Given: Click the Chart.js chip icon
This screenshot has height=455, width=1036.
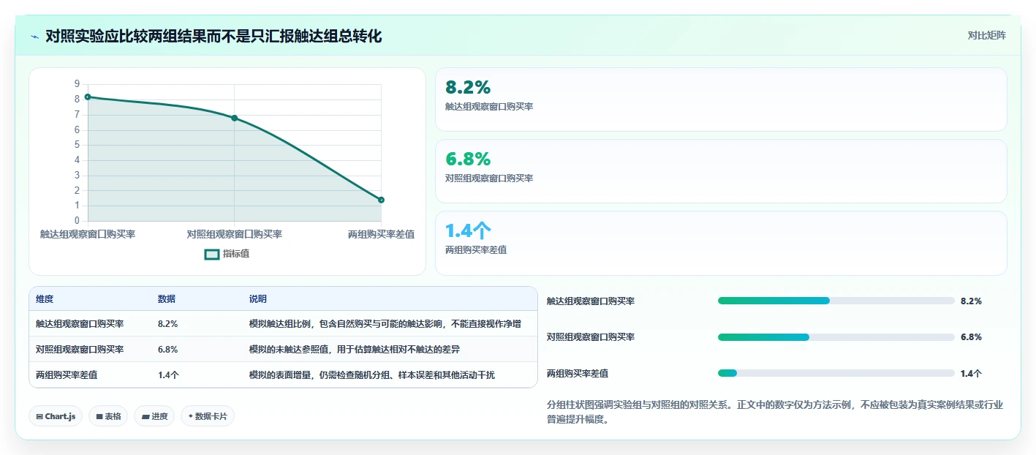Looking at the screenshot, I should [x=39, y=416].
